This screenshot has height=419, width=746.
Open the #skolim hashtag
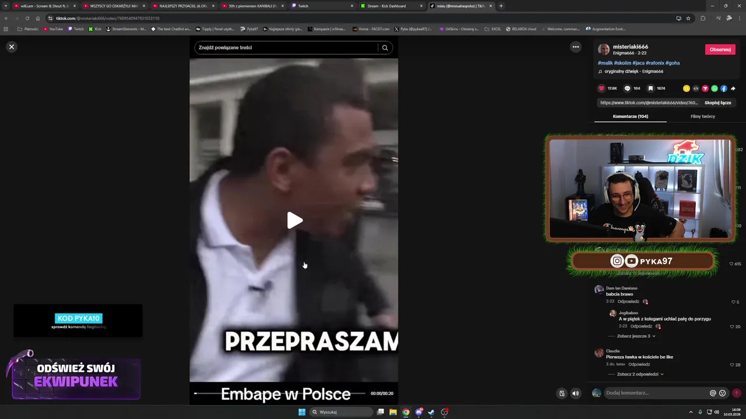(x=622, y=63)
